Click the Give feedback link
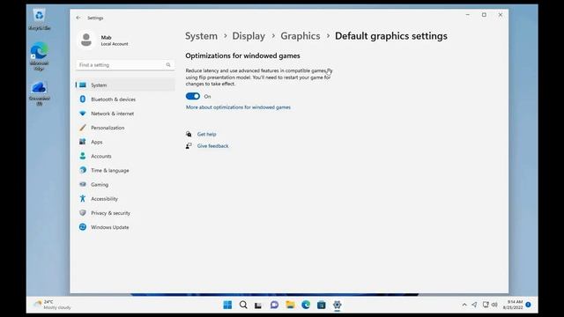Image resolution: width=564 pixels, height=317 pixels. click(x=212, y=146)
